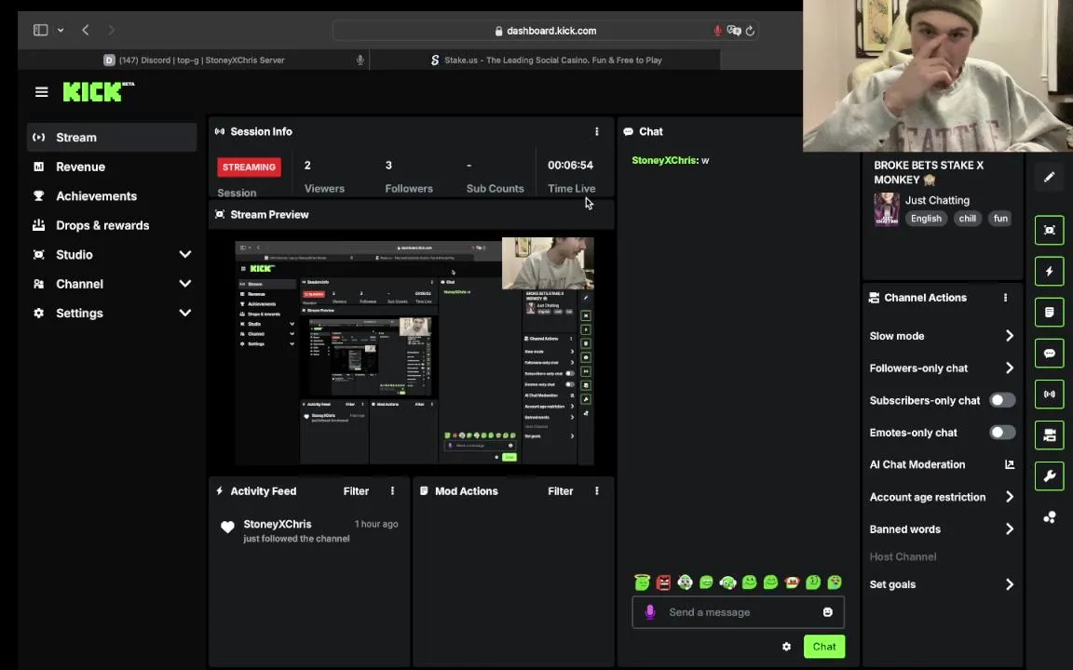
Task: Click the Just Chatting category thumbnail
Action: pyautogui.click(x=886, y=208)
